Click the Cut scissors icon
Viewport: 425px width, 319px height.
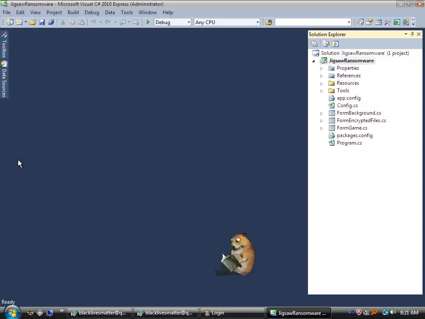[63, 22]
